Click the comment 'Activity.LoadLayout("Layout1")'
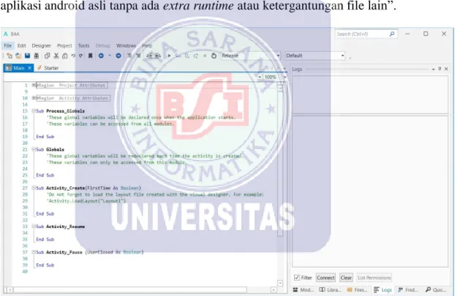 [86, 200]
